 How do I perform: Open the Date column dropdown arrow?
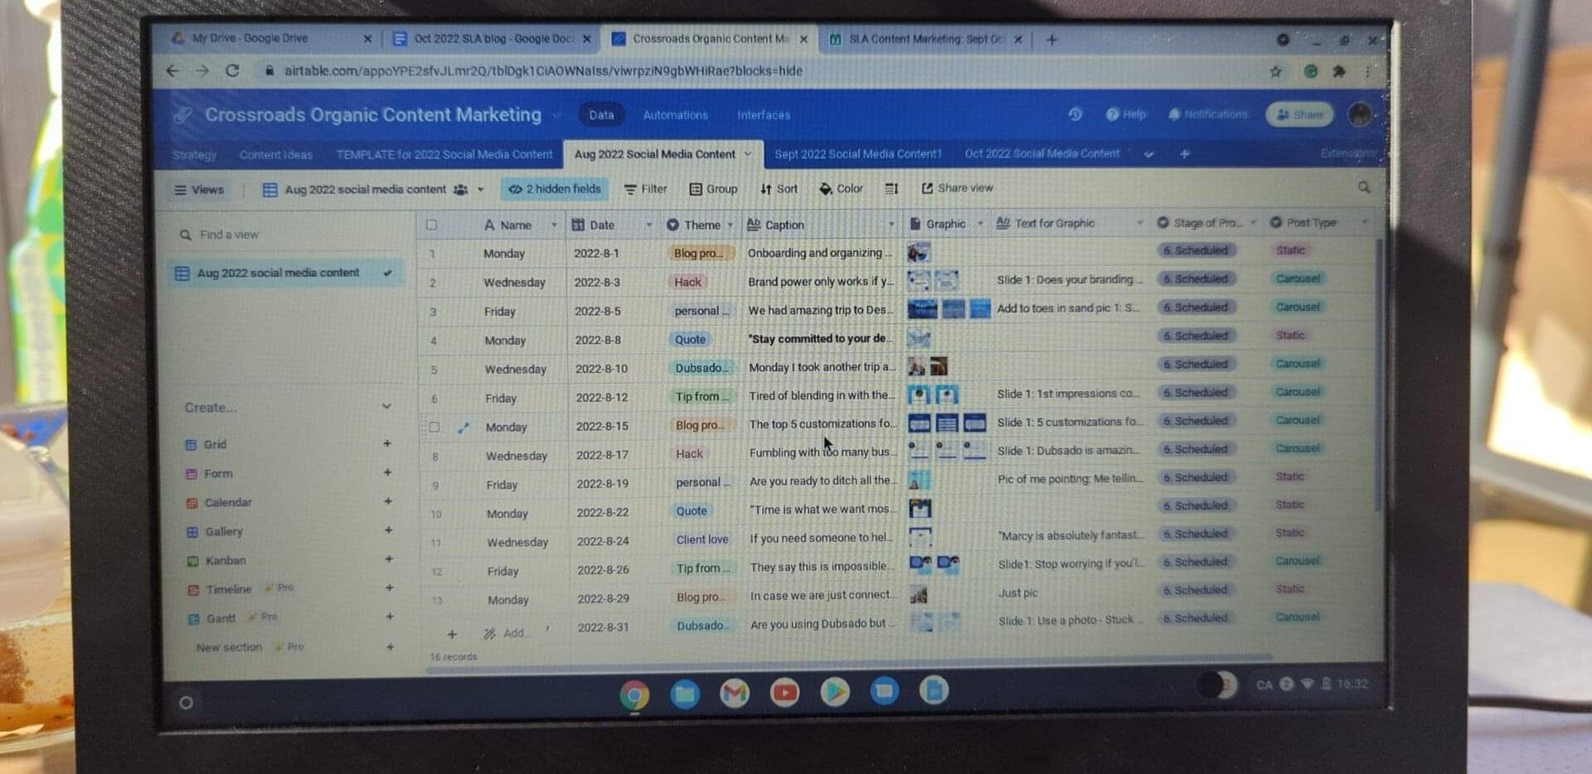click(648, 225)
